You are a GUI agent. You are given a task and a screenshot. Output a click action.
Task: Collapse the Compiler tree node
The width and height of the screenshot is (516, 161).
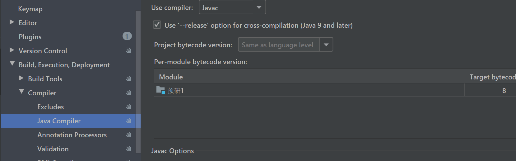pyautogui.click(x=21, y=92)
